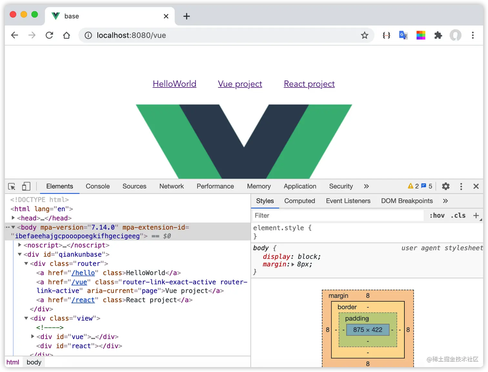Reload the page with the refresh icon

coord(49,35)
